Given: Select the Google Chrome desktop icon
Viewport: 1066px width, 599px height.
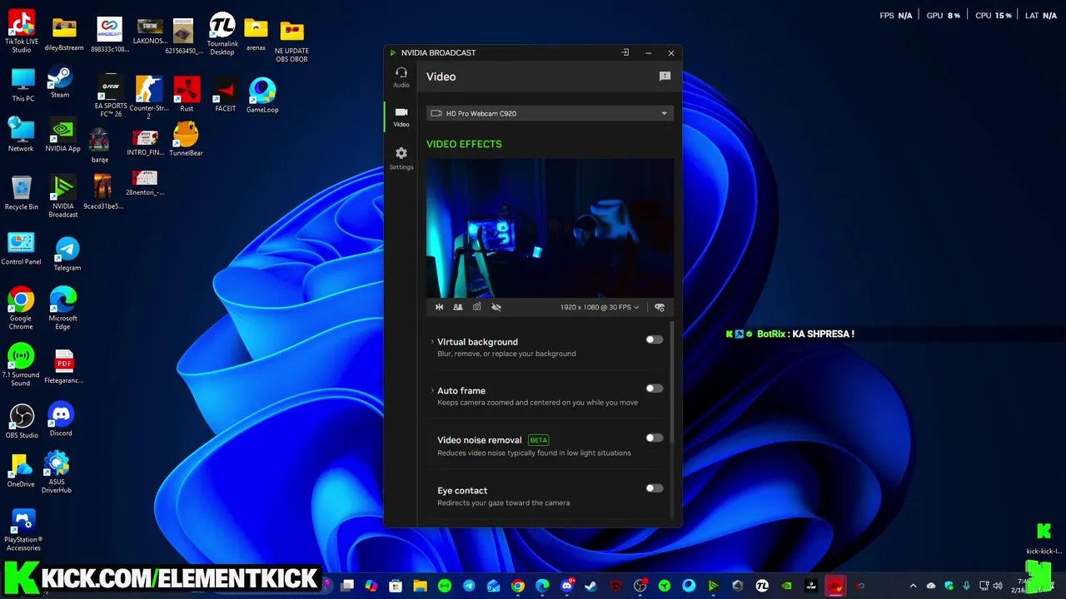Looking at the screenshot, I should pos(21,309).
